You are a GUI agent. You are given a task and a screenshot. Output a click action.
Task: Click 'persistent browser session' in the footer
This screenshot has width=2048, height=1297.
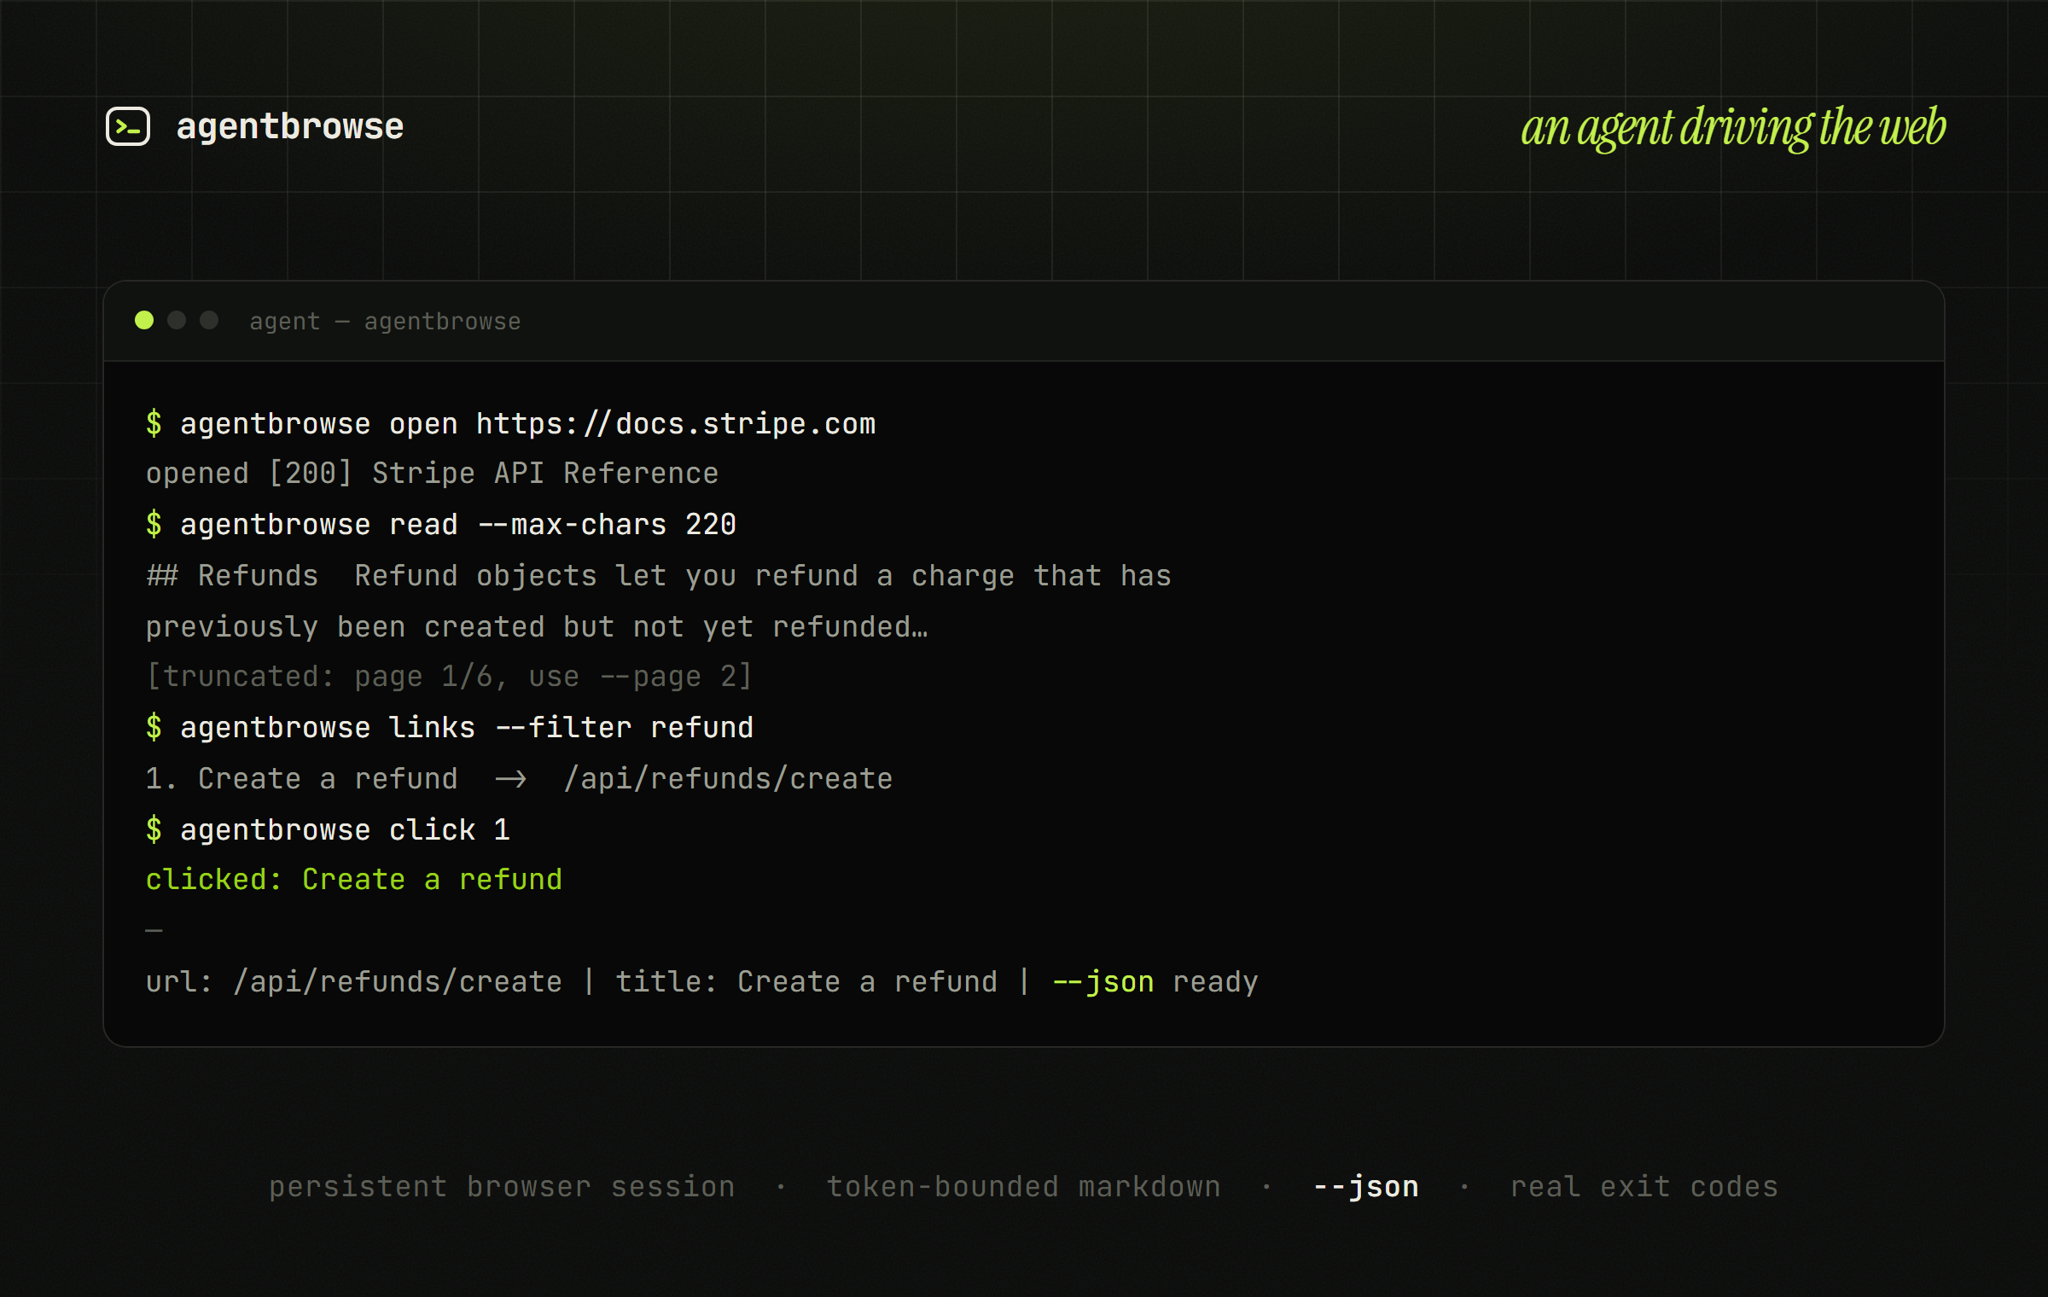(502, 1187)
